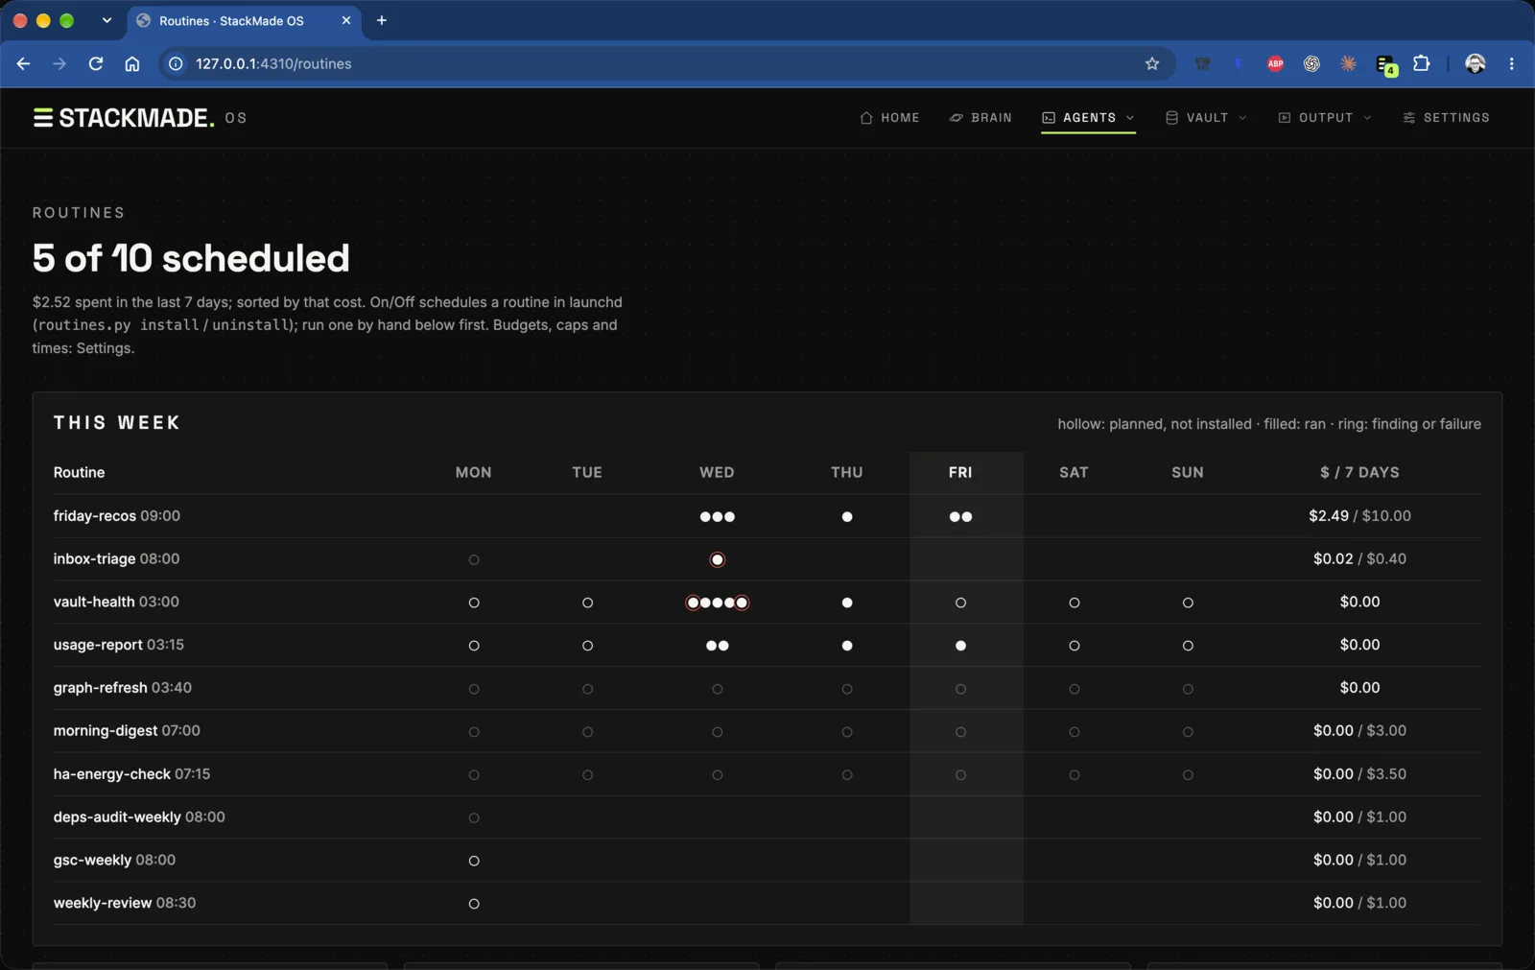Open the browser home icon

coord(132,63)
